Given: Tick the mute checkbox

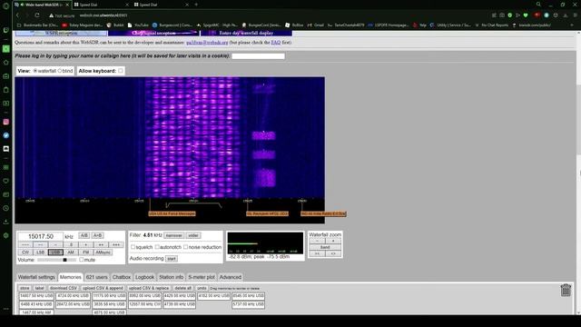Looking at the screenshot, I should (x=81, y=260).
